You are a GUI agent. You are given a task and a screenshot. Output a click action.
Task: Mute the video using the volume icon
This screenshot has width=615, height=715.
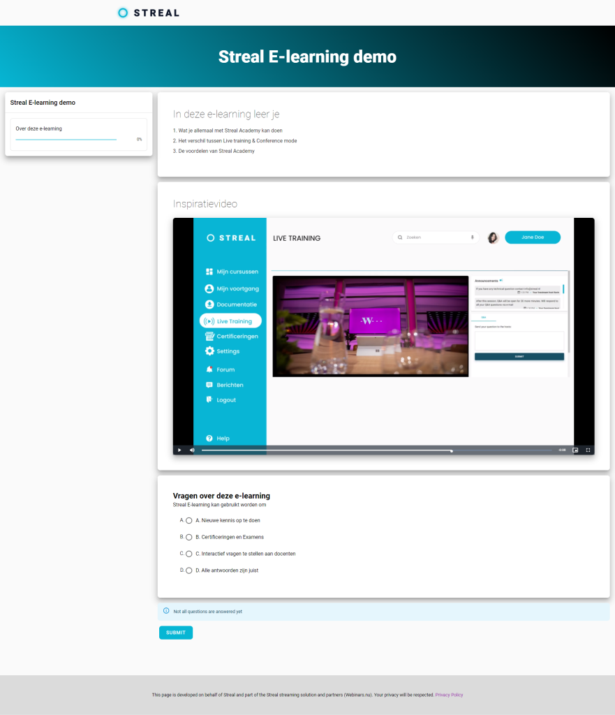click(192, 450)
